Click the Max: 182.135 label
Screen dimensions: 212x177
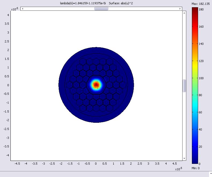pos(201,3)
